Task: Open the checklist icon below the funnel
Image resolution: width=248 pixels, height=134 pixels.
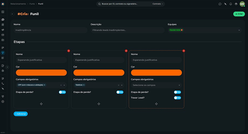Action: tap(3, 58)
